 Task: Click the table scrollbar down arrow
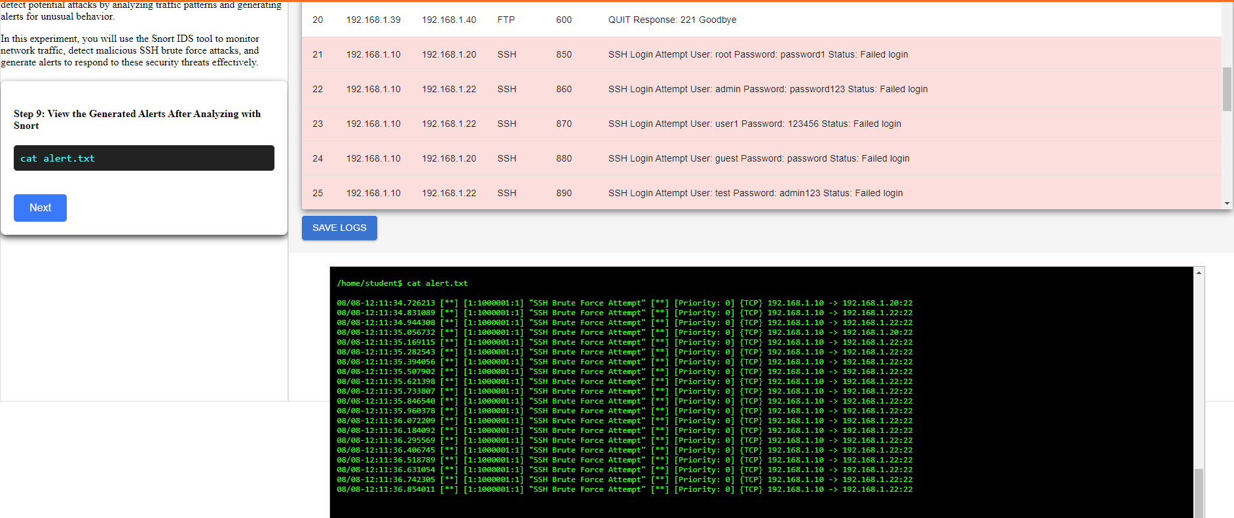click(1227, 203)
